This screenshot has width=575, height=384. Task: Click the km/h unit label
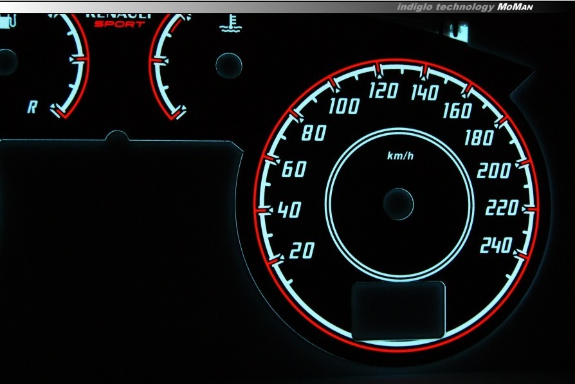click(x=400, y=156)
